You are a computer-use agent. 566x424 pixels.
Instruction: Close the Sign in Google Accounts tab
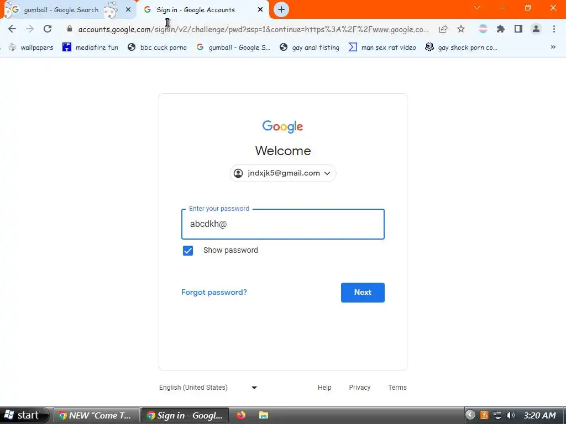click(260, 10)
